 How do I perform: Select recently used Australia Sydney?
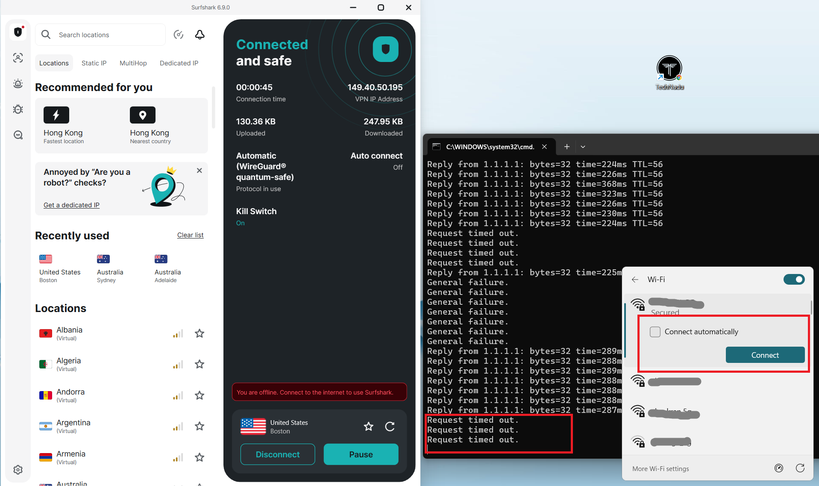[110, 269]
